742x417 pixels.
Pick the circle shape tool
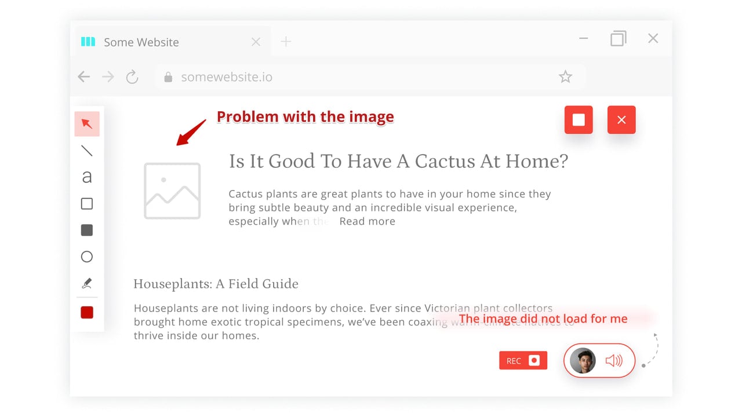(x=87, y=257)
